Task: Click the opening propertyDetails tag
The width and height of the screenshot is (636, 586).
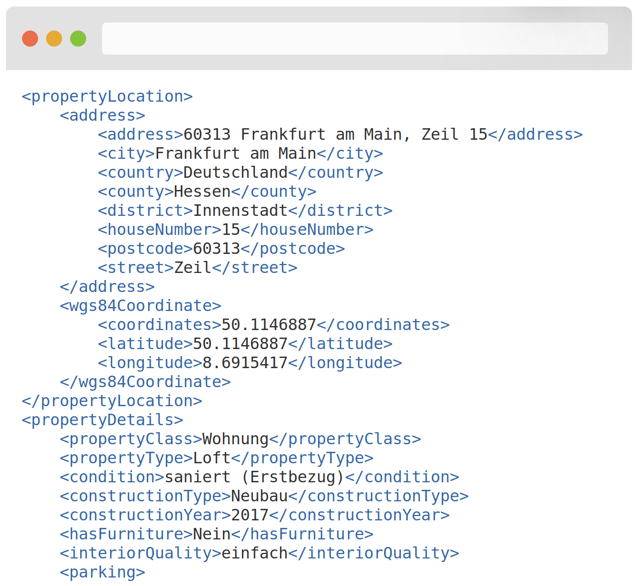Action: click(x=102, y=420)
